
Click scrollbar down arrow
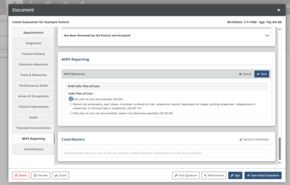tap(280, 163)
